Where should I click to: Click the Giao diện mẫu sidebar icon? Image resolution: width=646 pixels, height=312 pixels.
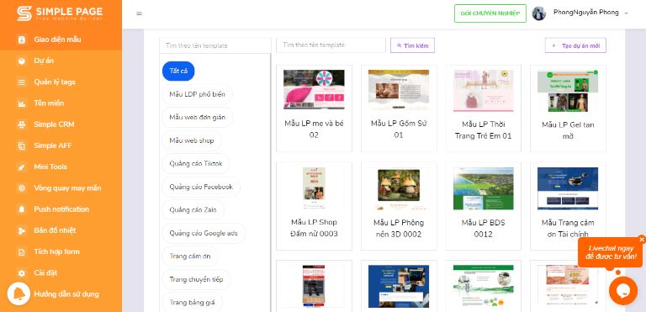(21, 40)
